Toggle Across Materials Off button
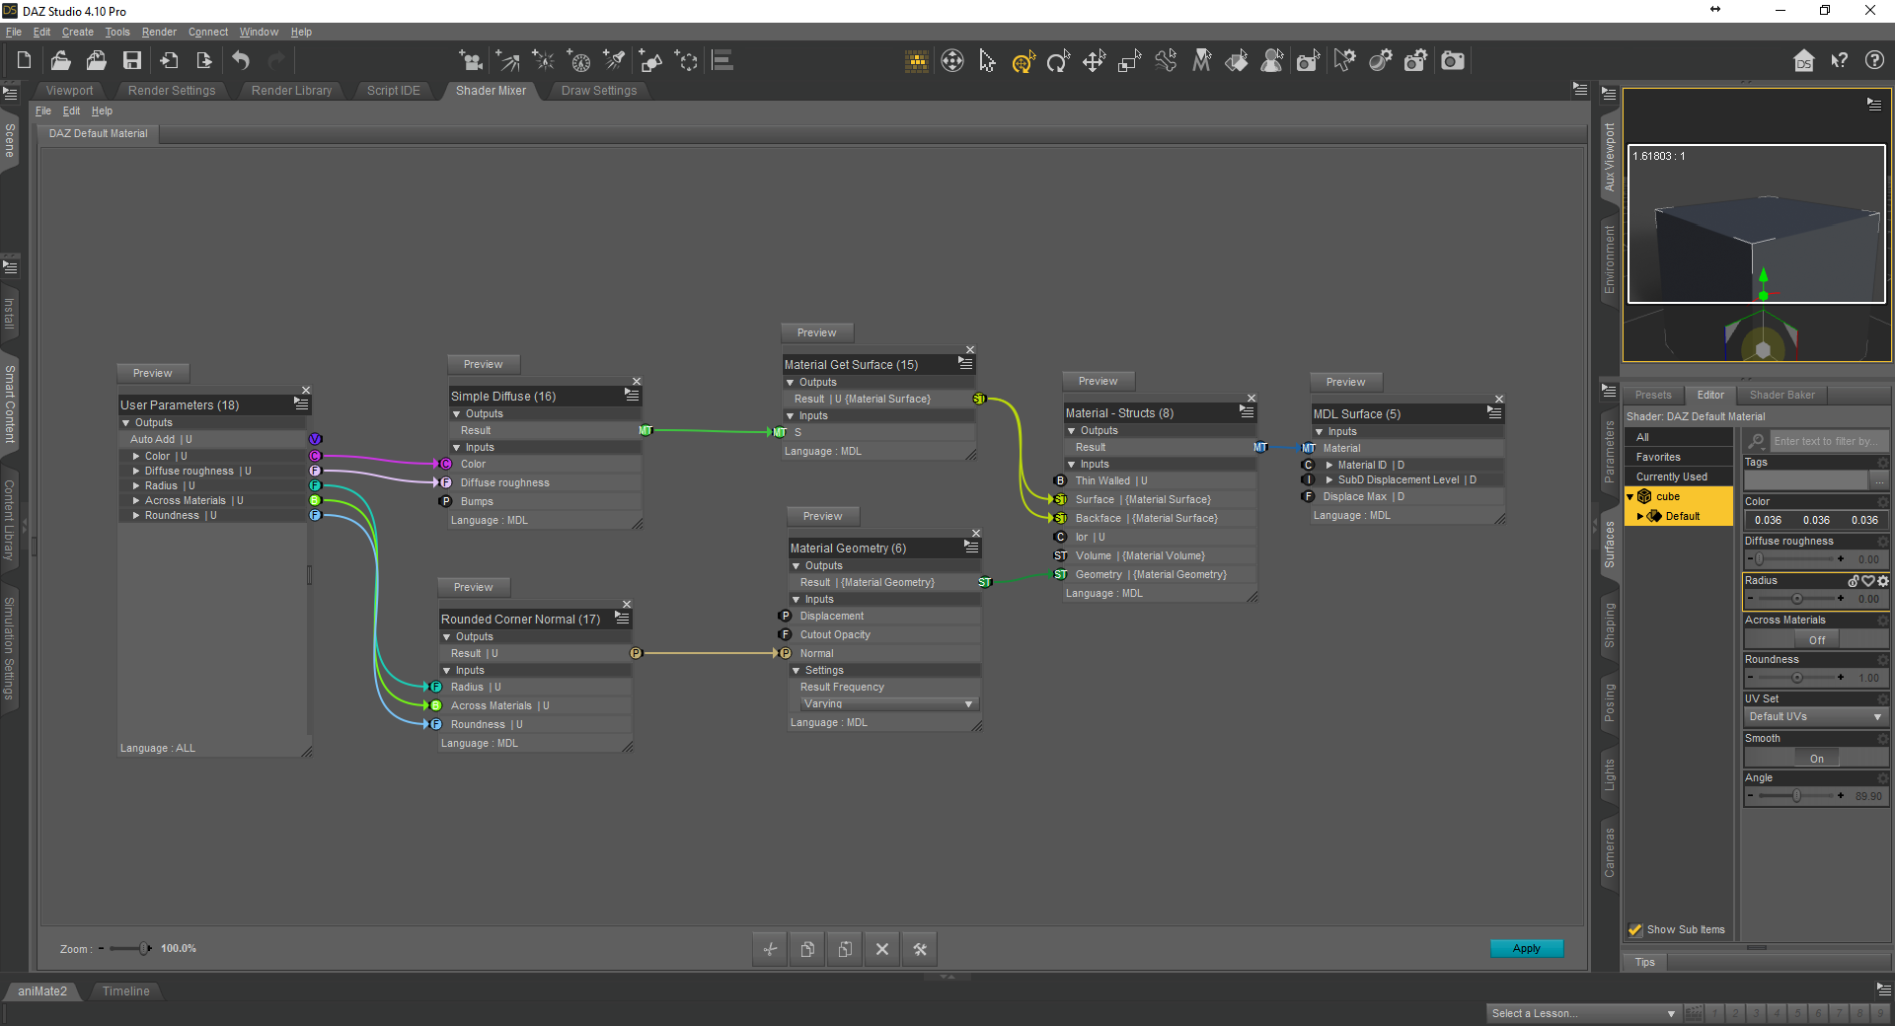Image resolution: width=1895 pixels, height=1026 pixels. (1816, 640)
